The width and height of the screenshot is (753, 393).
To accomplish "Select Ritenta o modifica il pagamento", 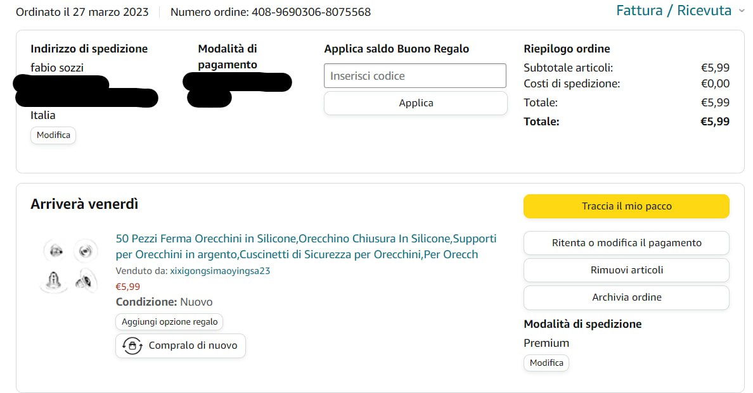I will click(626, 243).
